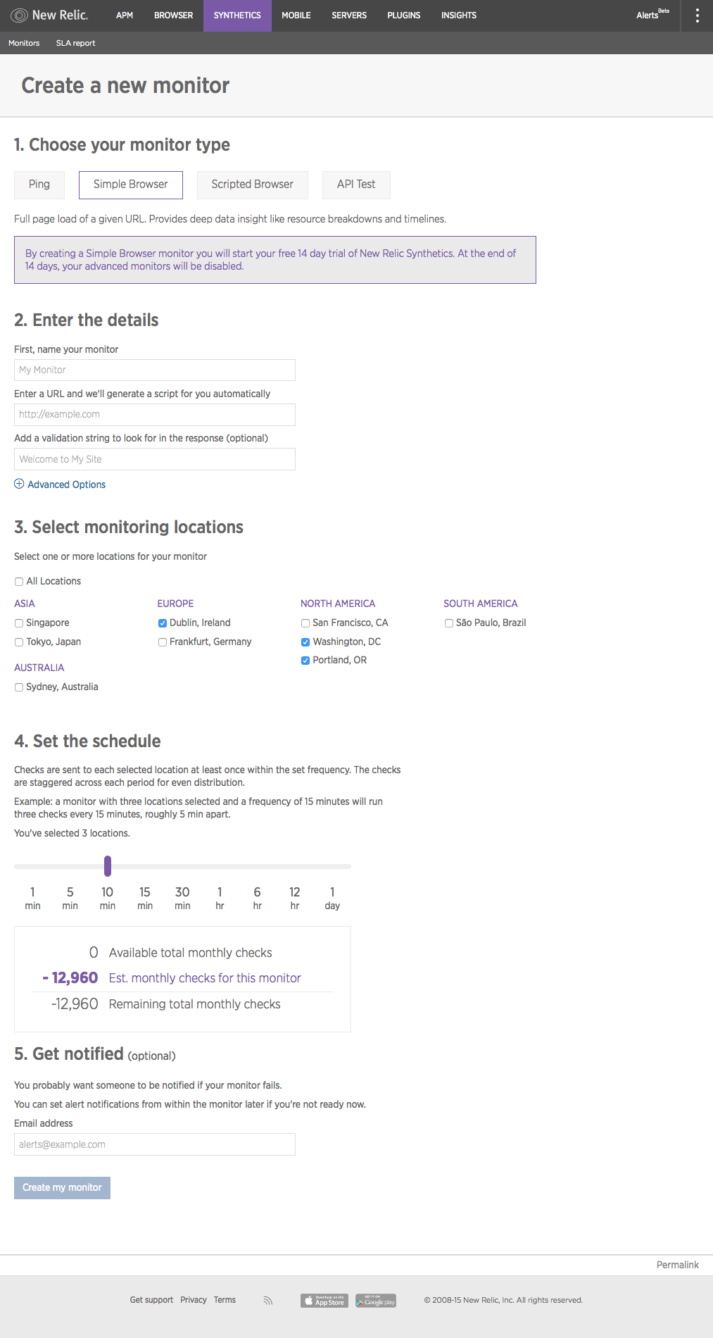Select the Scripted Browser monitor type

tap(252, 185)
